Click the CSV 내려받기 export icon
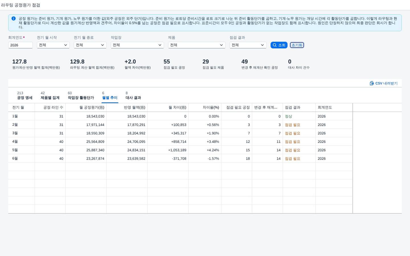The width and height of the screenshot is (410, 256). [372, 83]
